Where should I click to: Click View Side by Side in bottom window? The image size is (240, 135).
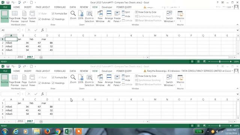(146, 76)
